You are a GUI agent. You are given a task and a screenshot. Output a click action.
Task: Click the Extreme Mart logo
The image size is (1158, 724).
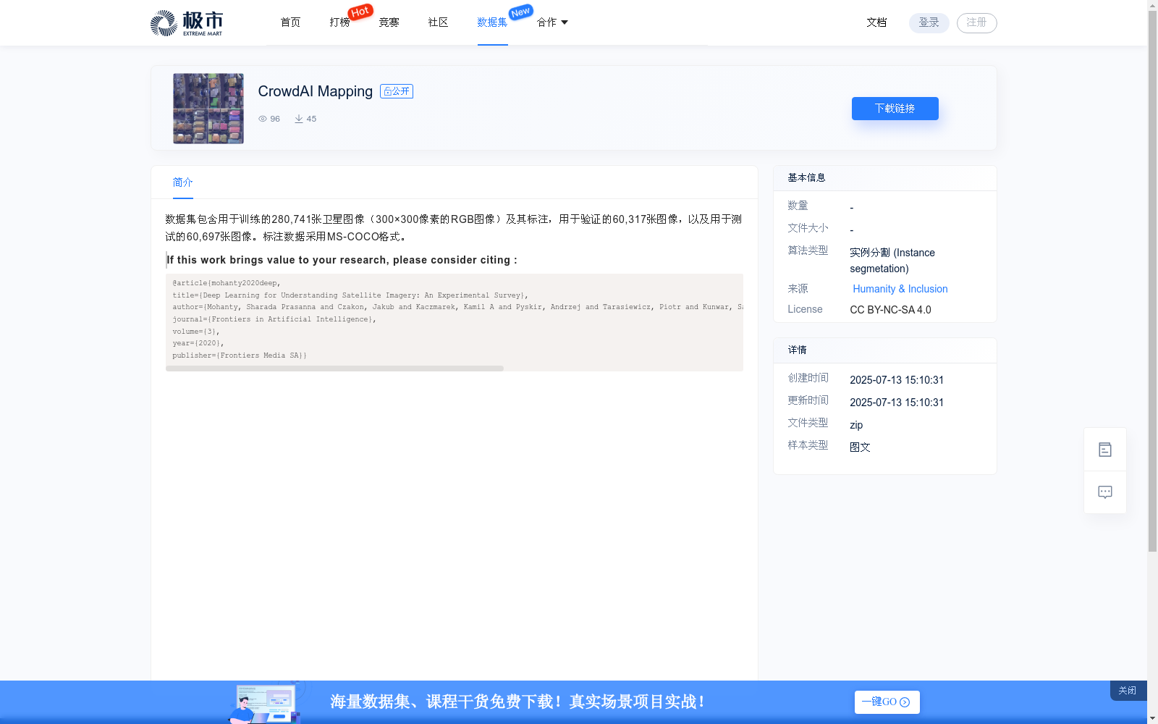(x=187, y=23)
